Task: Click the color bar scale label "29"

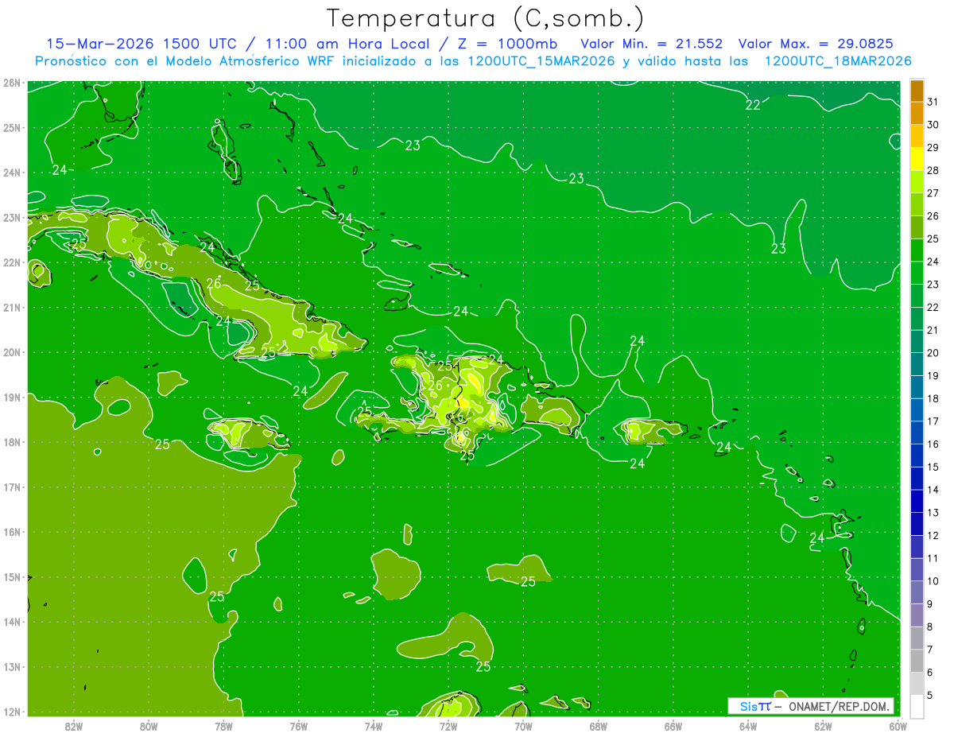Action: 933,147
